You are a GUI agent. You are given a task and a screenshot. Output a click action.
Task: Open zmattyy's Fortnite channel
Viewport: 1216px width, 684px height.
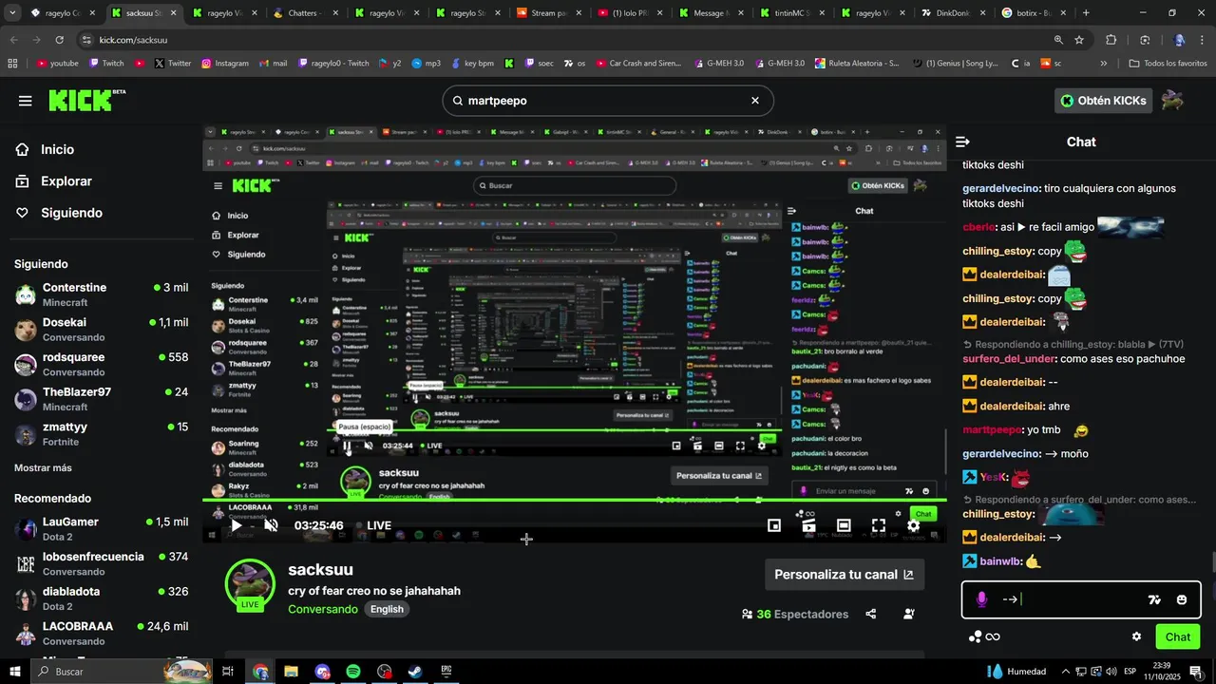click(x=101, y=433)
